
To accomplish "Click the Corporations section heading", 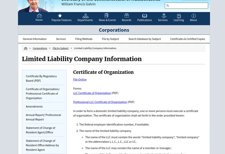I will 114,30.
